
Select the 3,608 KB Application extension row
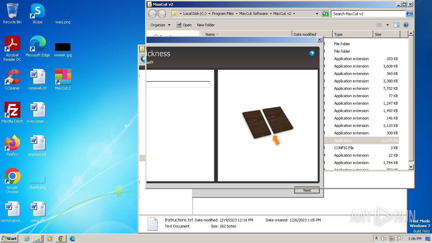(361, 66)
